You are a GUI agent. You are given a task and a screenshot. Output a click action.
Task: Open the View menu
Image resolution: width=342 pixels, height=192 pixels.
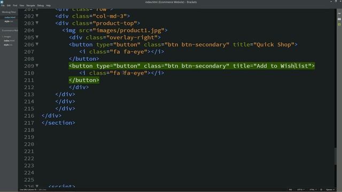pos(22,5)
